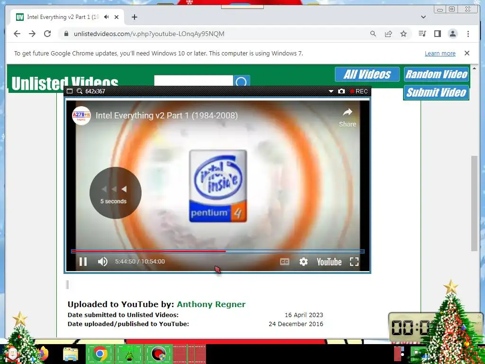Viewport: 485px width, 364px height.
Task: Toggle Chrome side panel icon
Action: [x=437, y=34]
